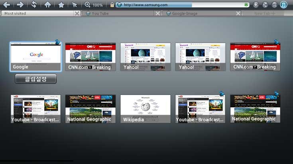Open the unpinned Youtube - Broadcast thumbnail

coord(36,109)
